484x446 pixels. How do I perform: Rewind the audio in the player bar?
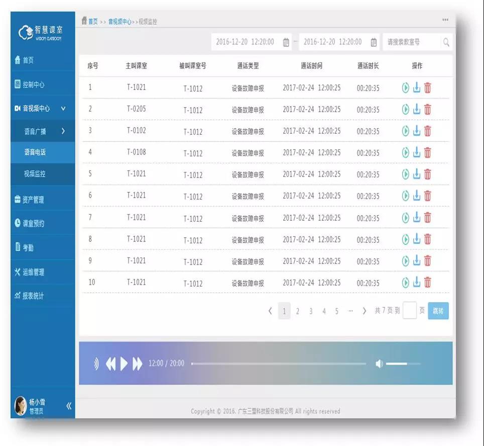coord(110,364)
